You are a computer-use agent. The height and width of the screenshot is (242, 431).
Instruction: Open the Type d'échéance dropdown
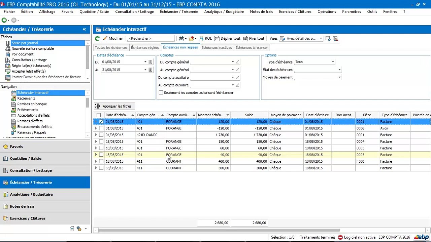pos(333,62)
